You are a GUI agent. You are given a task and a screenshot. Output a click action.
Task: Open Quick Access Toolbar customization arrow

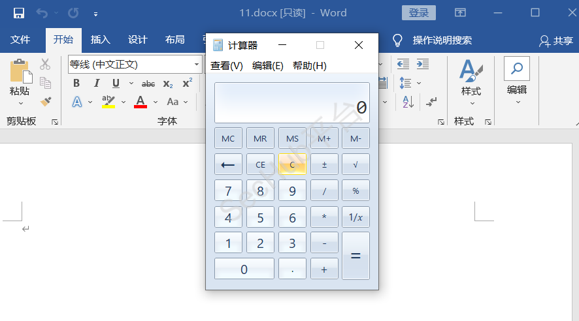pyautogui.click(x=95, y=14)
